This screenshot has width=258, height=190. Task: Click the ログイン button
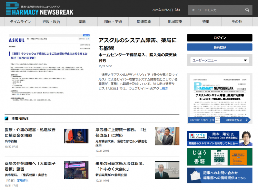pyautogui.click(x=220, y=38)
